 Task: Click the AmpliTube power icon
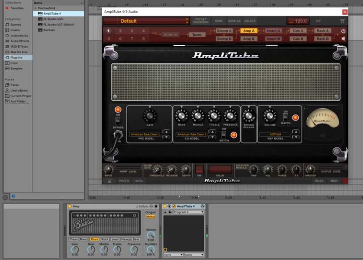[343, 31]
